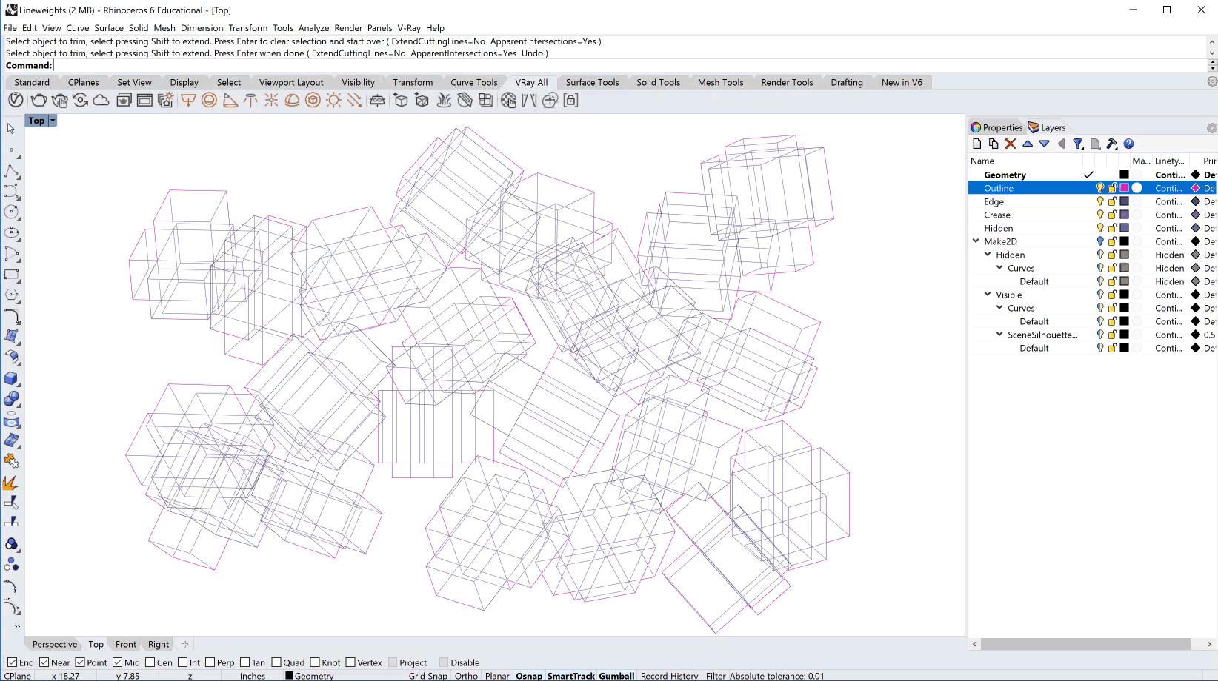Click the Rectangle tool in left toolbar
Viewport: 1218px width, 681px height.
pyautogui.click(x=11, y=275)
